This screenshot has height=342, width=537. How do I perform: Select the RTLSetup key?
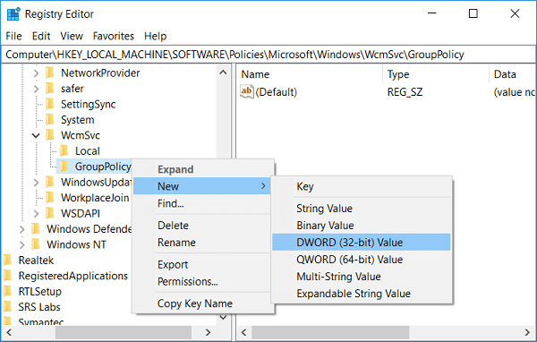(x=39, y=291)
